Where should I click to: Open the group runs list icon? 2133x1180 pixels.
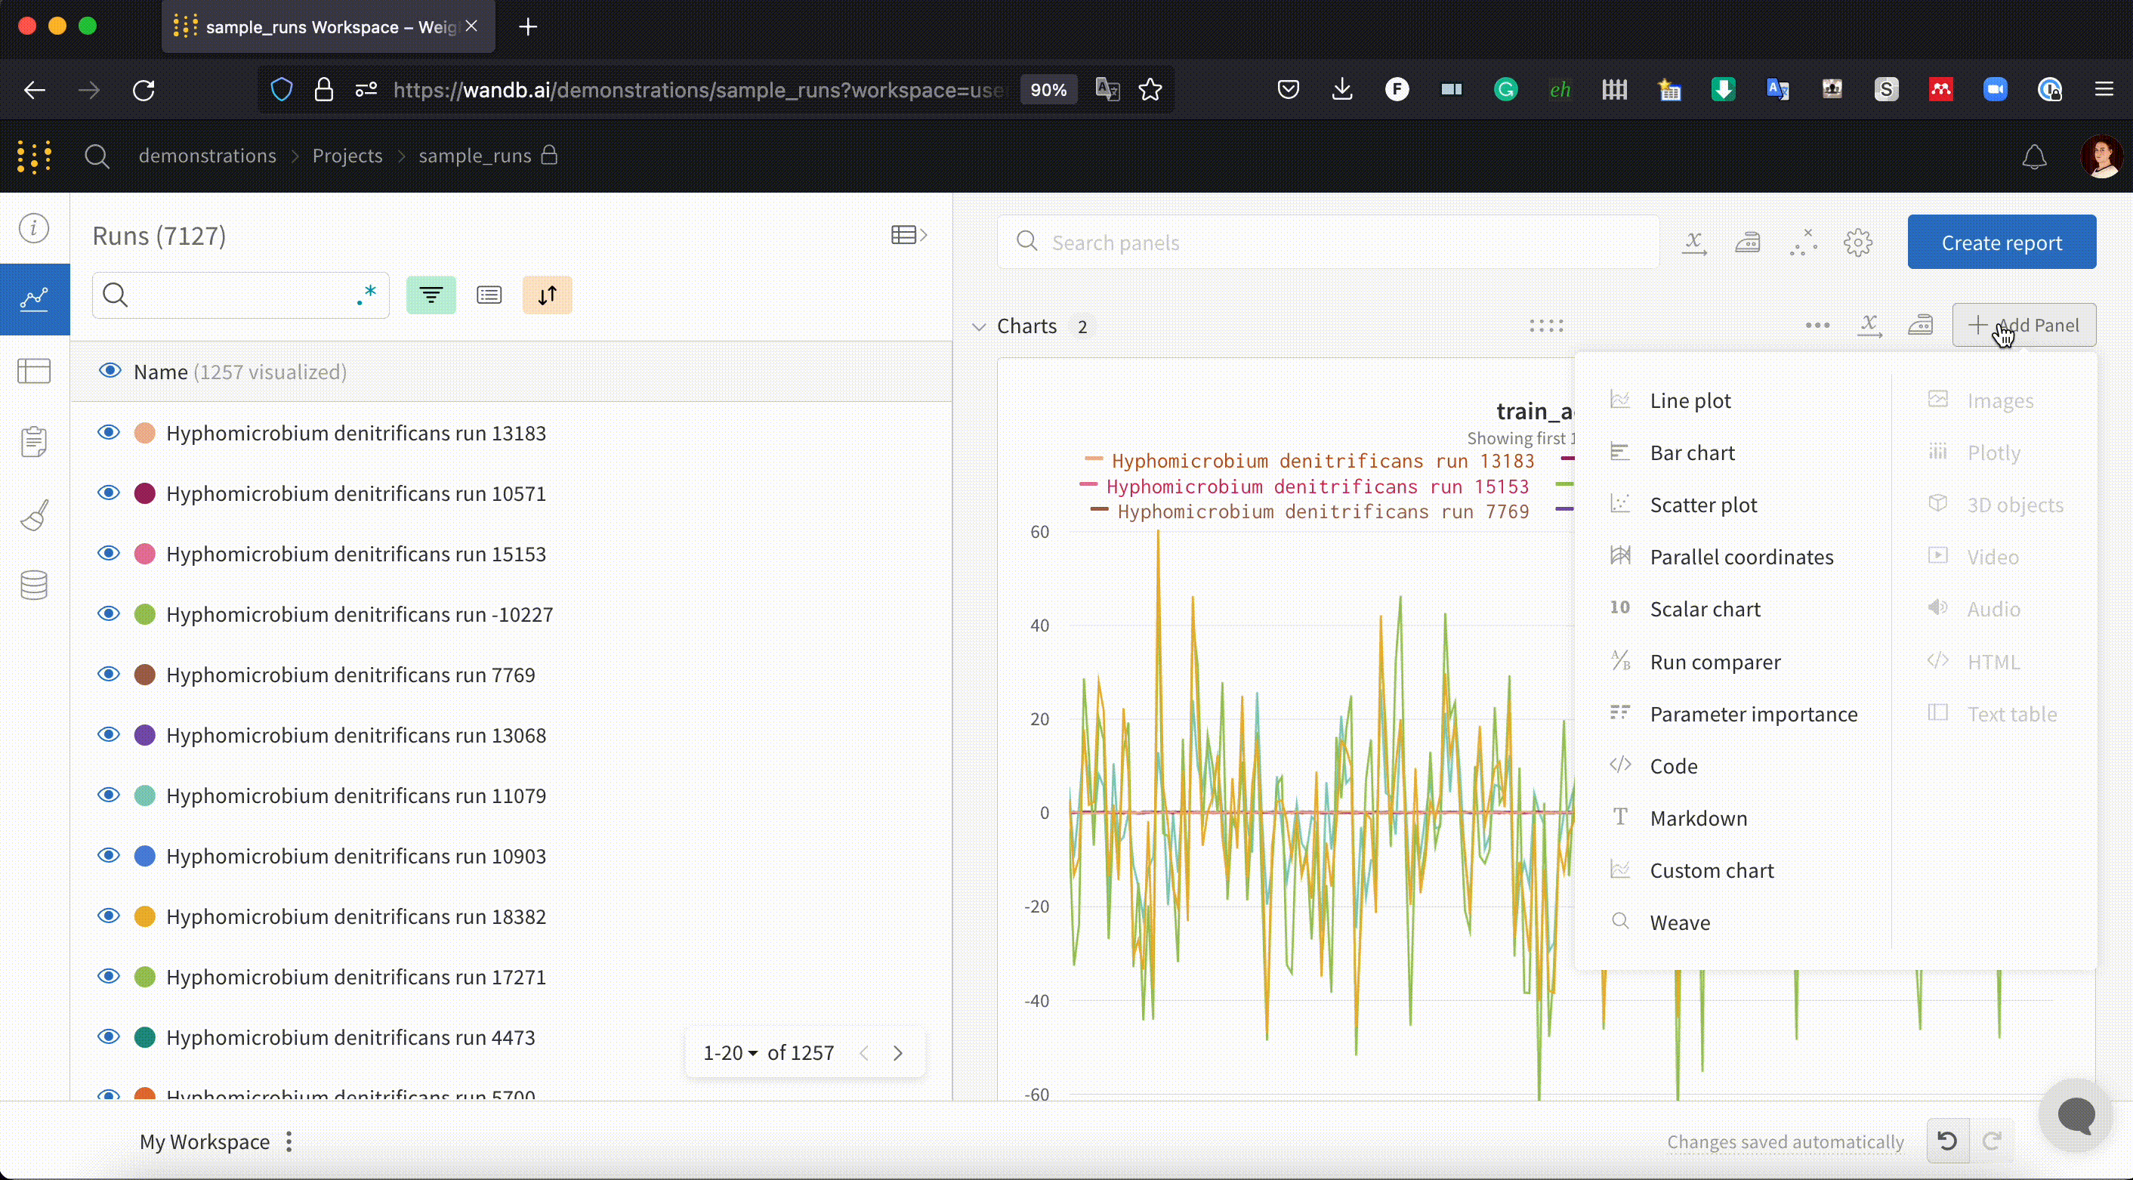489,295
